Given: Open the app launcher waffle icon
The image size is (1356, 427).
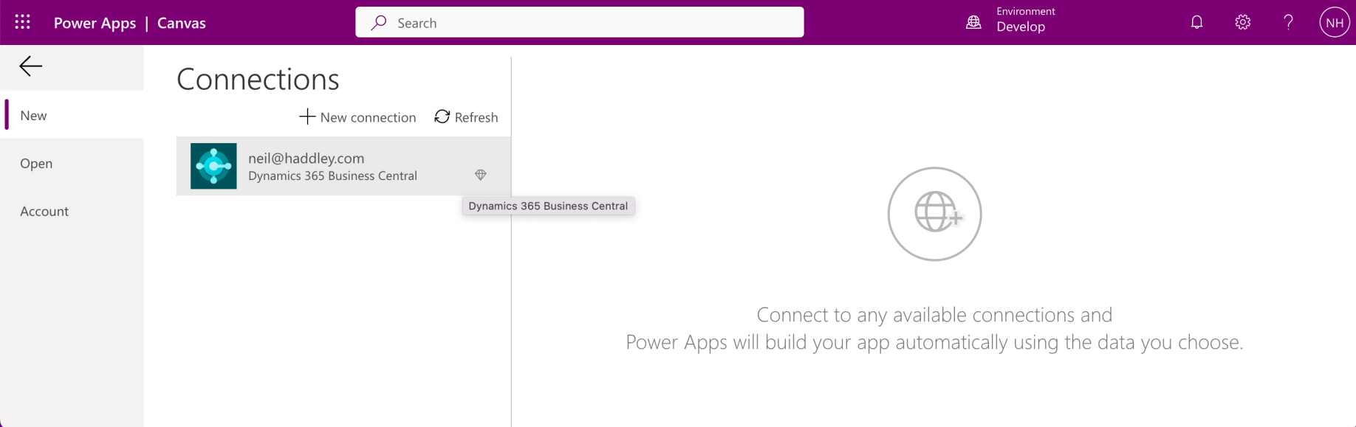Looking at the screenshot, I should 23,22.
